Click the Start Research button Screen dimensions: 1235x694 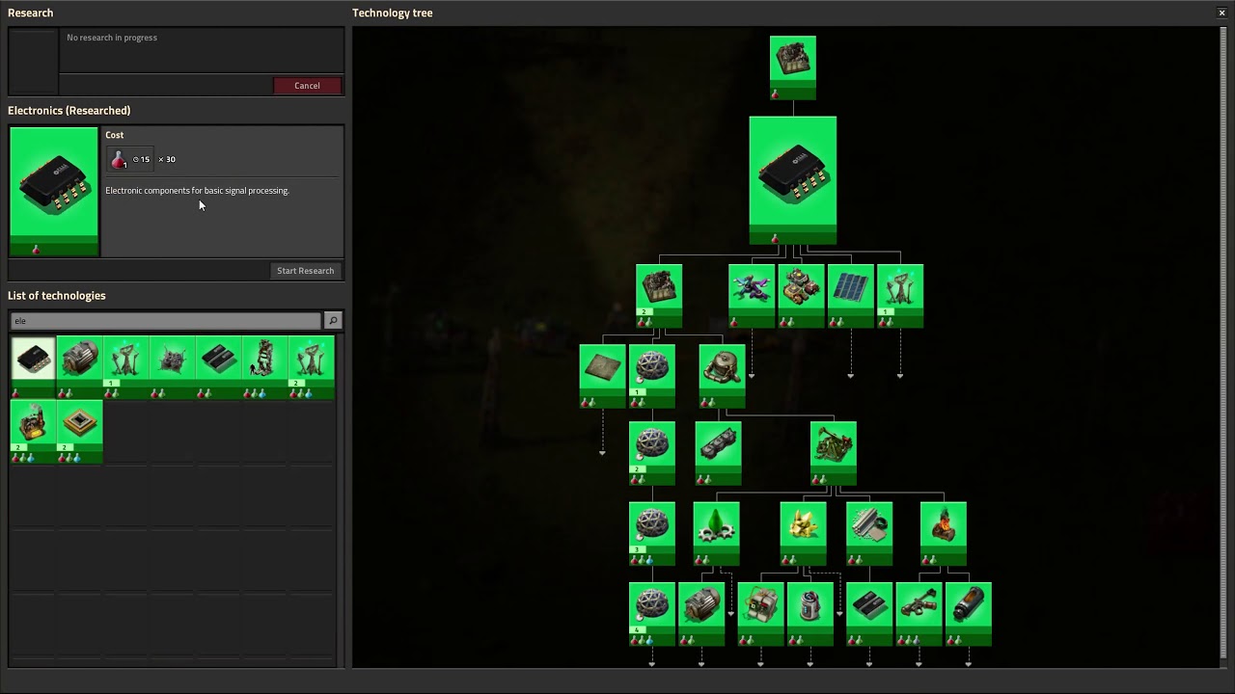[x=305, y=271]
